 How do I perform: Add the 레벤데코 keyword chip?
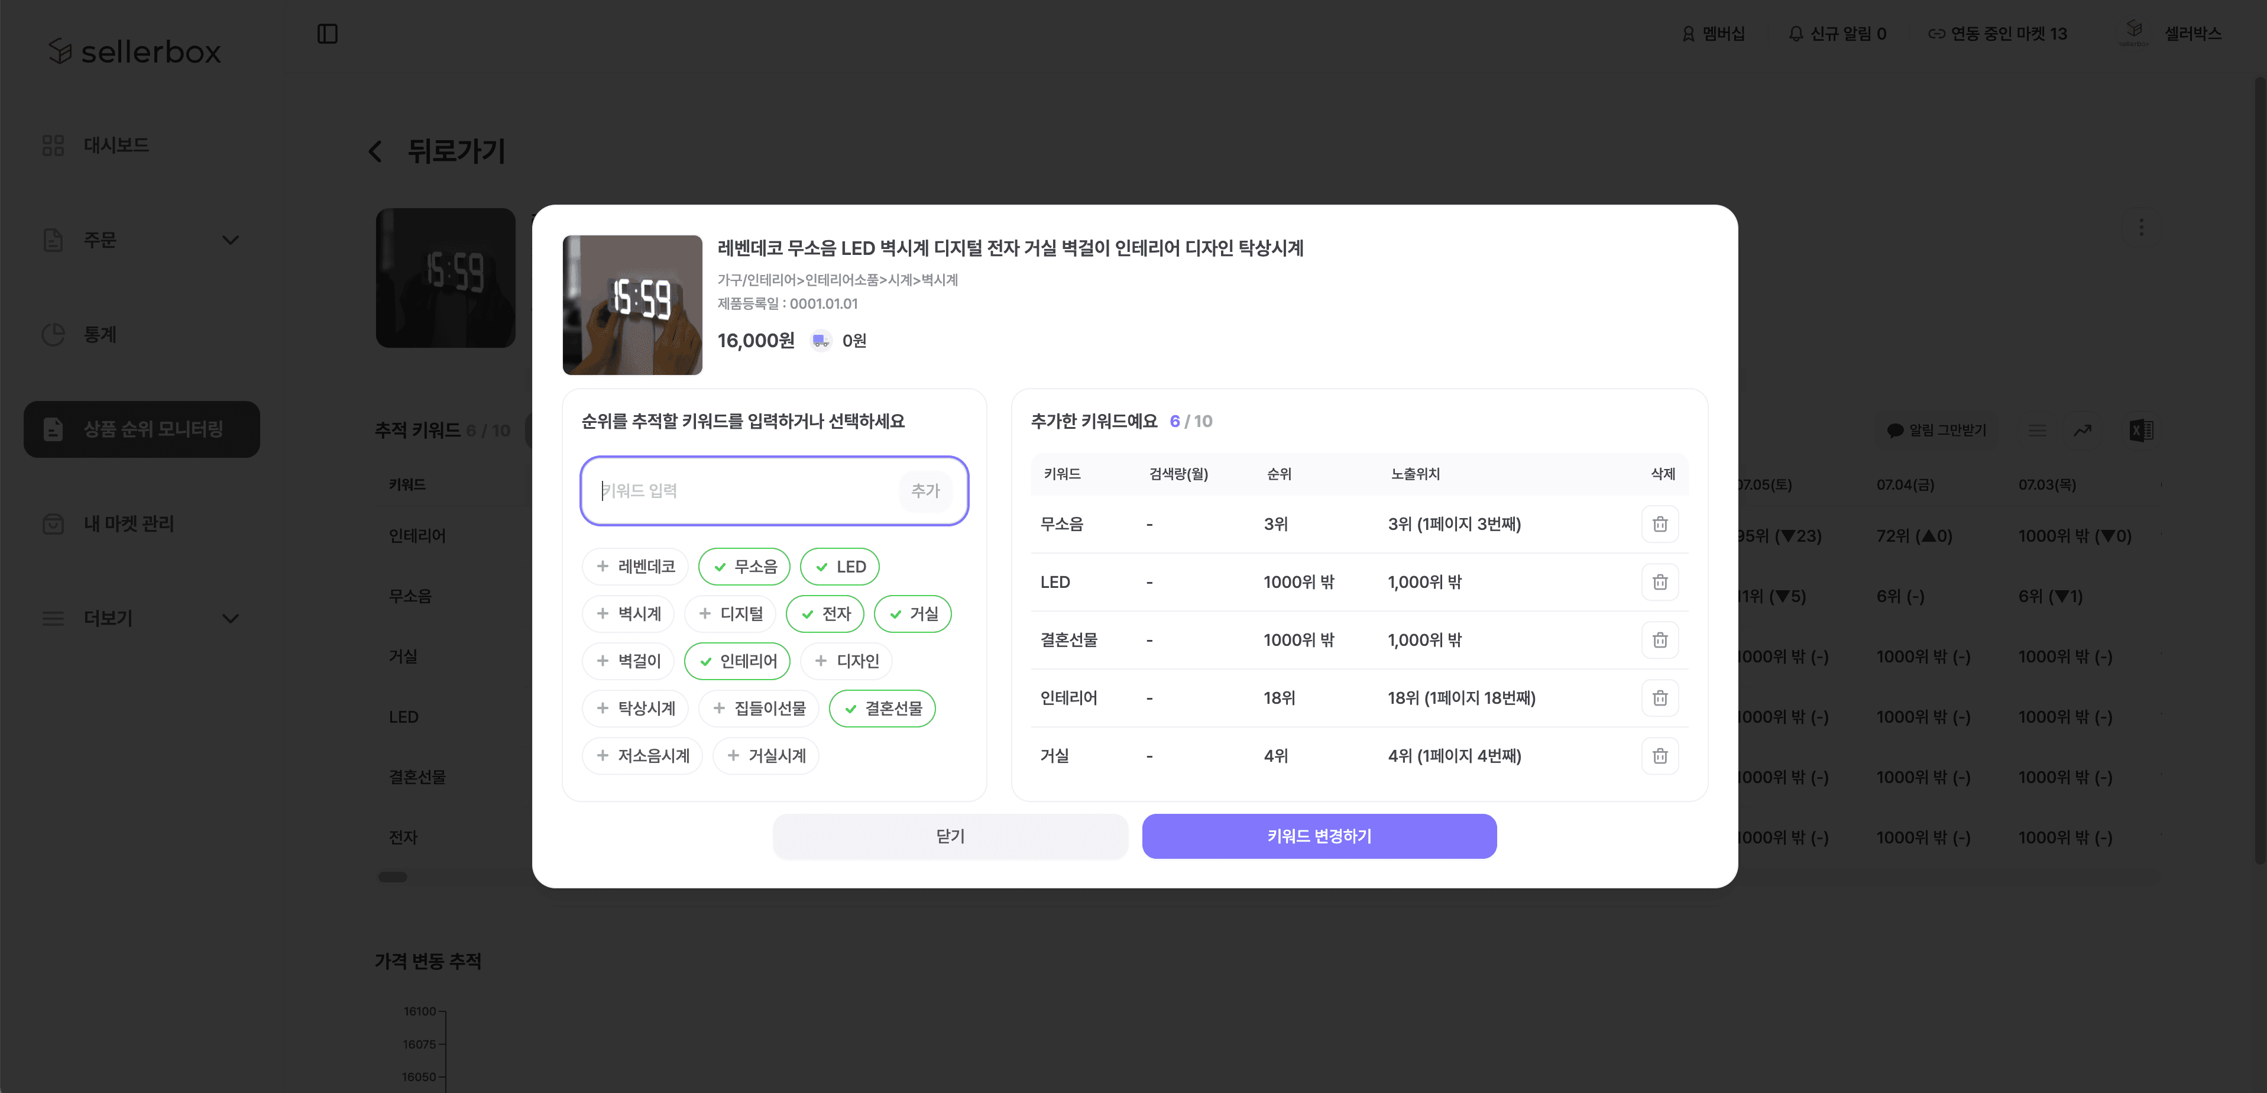(634, 567)
